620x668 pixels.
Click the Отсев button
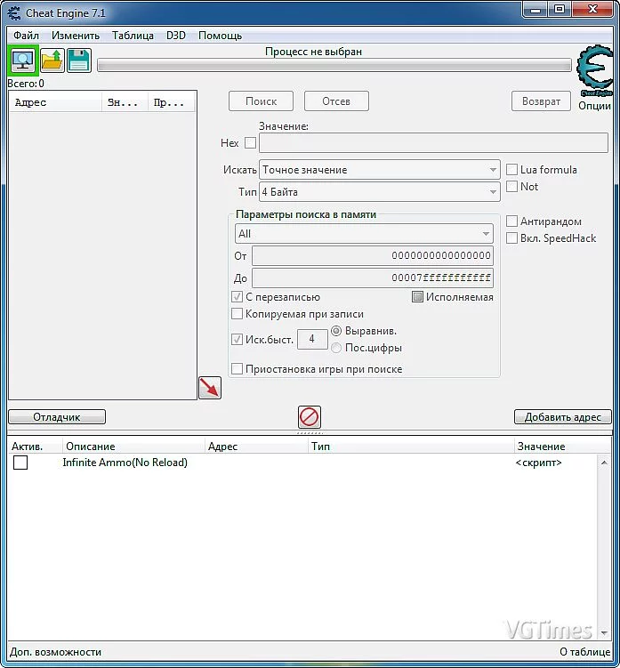(x=336, y=101)
